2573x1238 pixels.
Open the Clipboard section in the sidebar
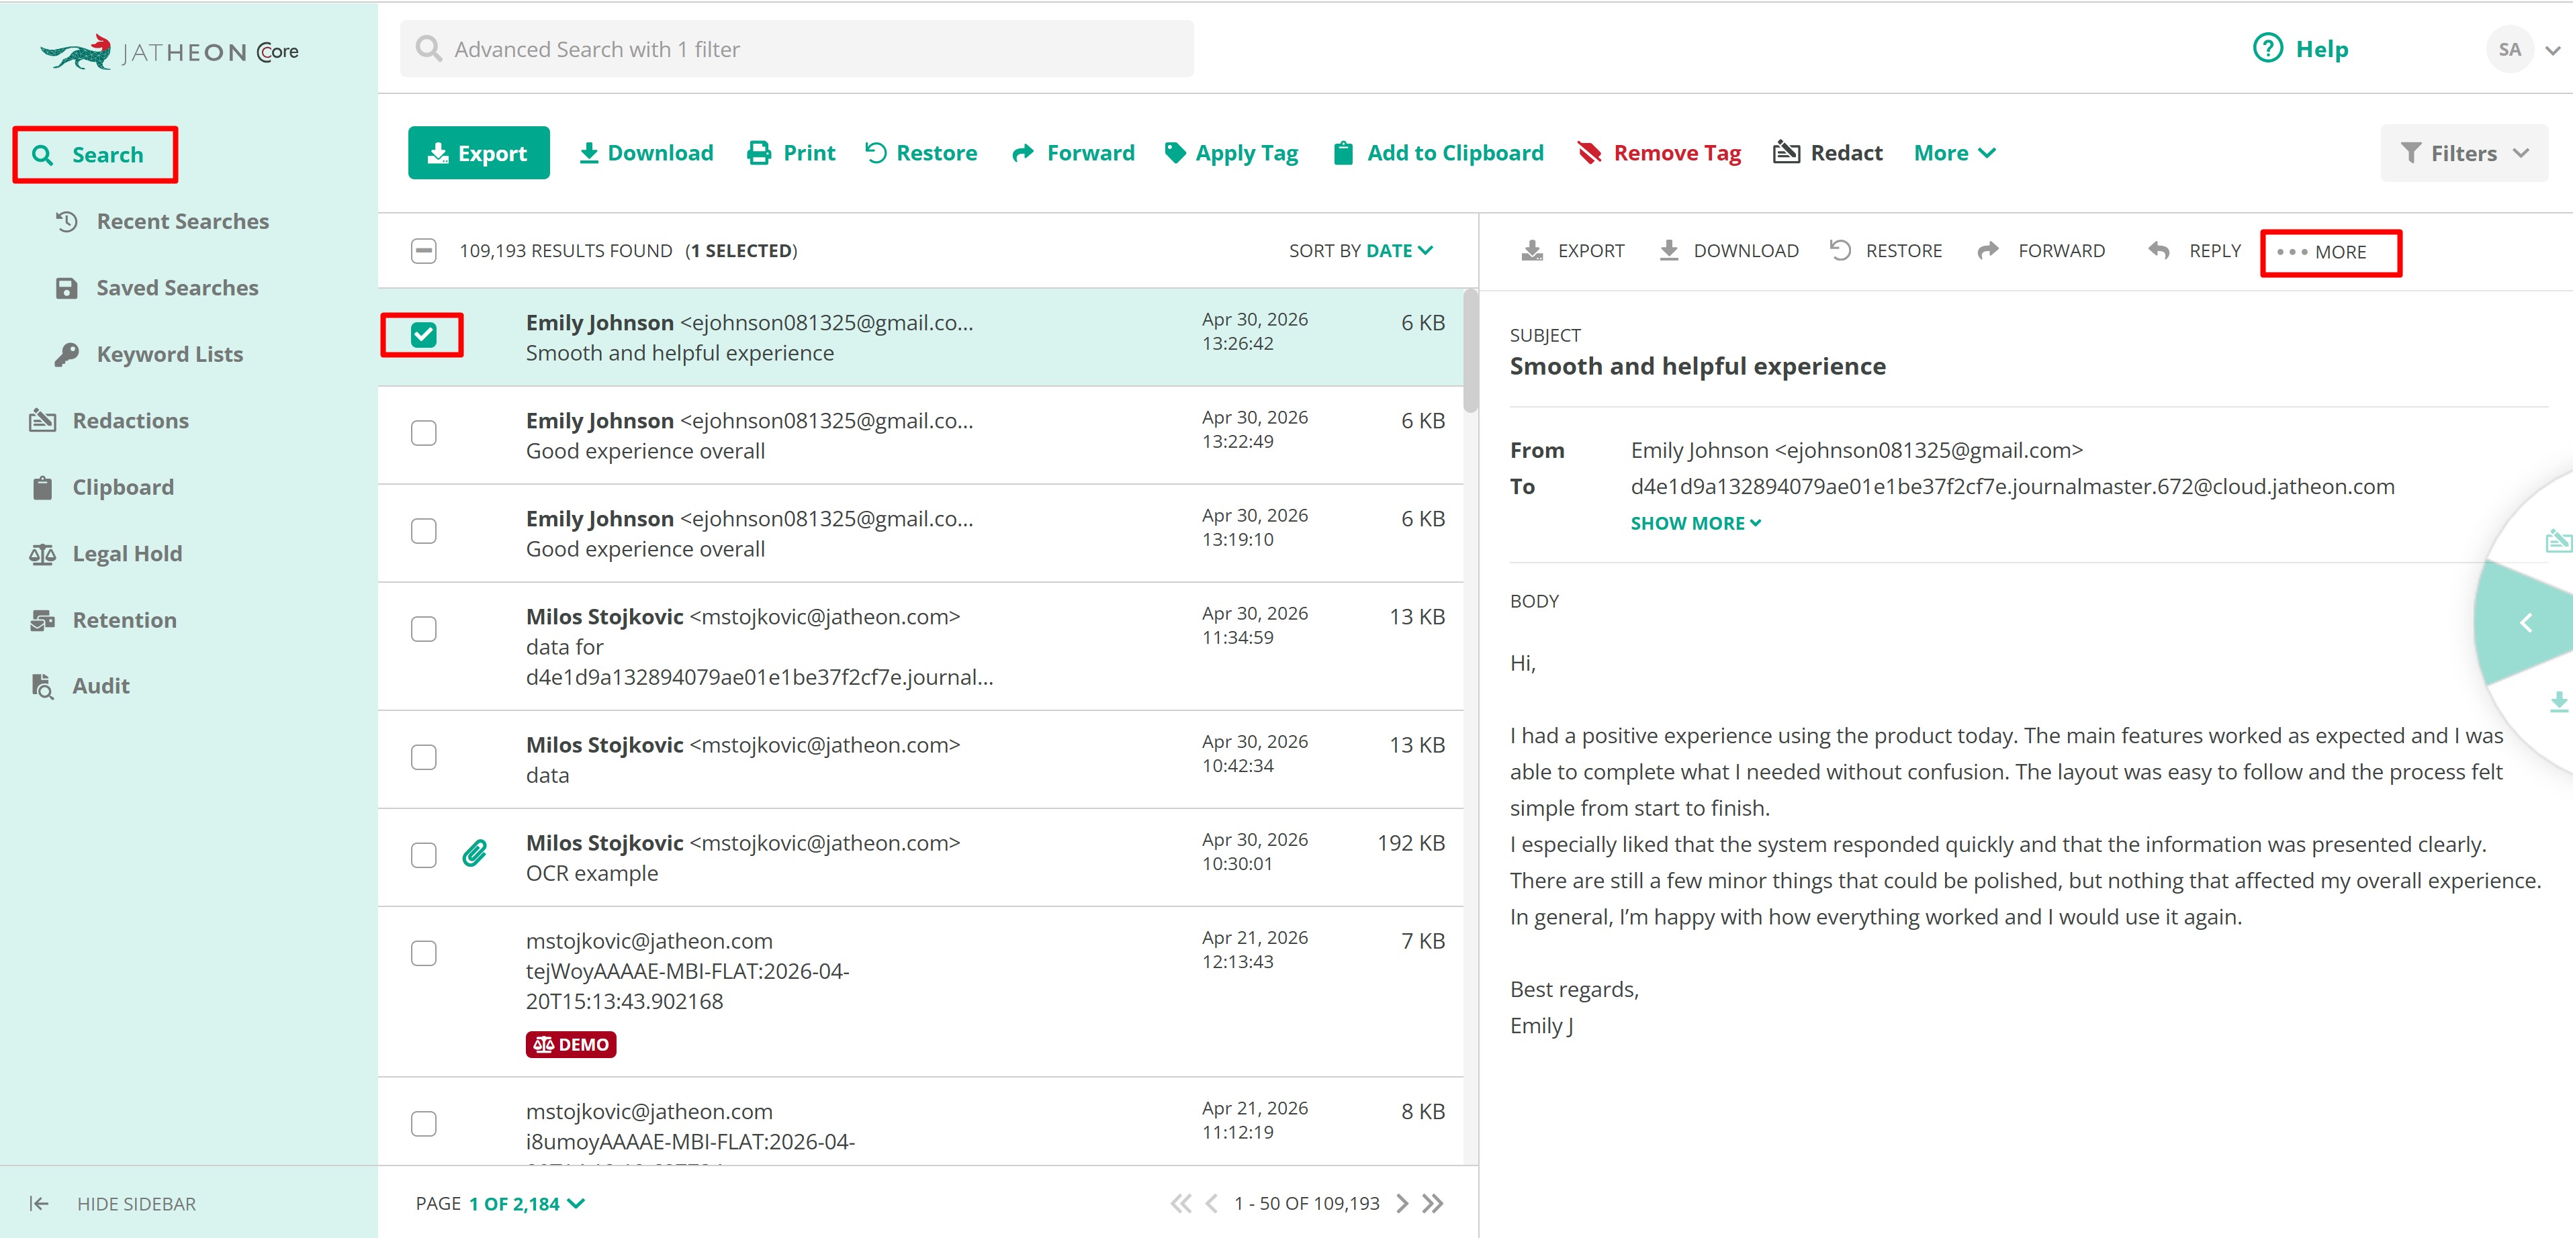tap(102, 487)
